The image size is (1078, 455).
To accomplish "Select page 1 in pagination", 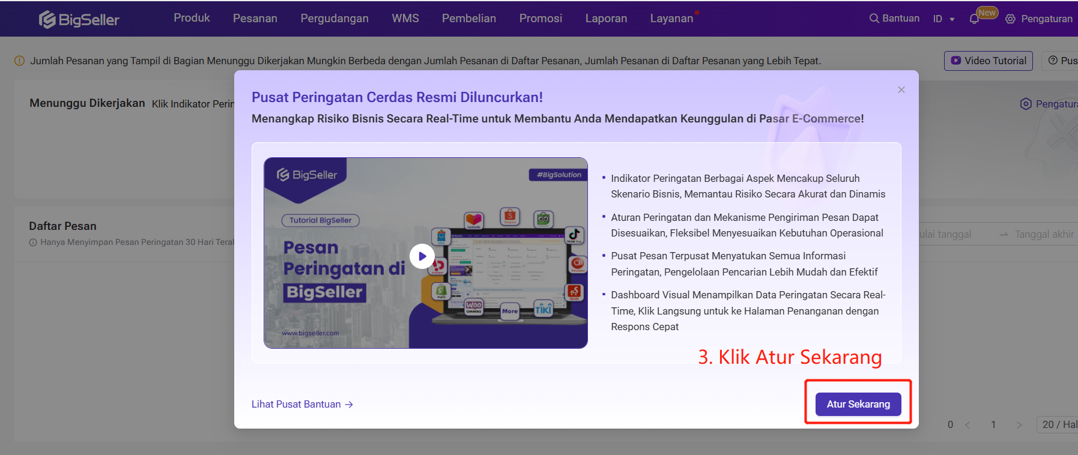I will 993,425.
